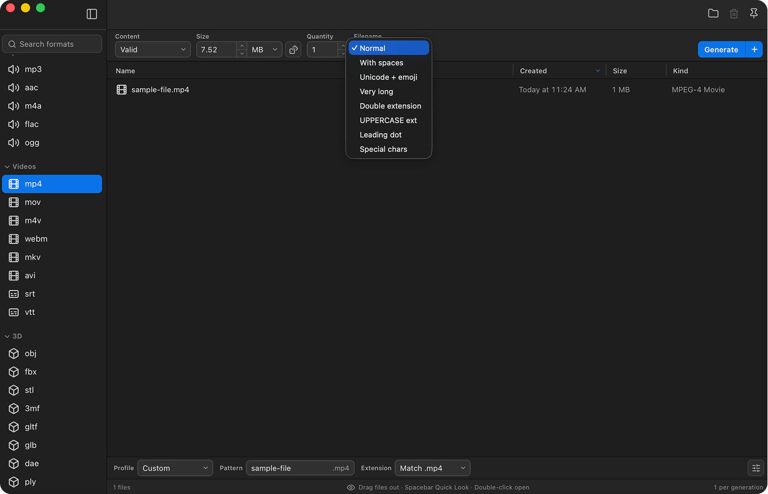The height and width of the screenshot is (494, 768).
Task: Focus the Search formats field
Action: [x=52, y=44]
